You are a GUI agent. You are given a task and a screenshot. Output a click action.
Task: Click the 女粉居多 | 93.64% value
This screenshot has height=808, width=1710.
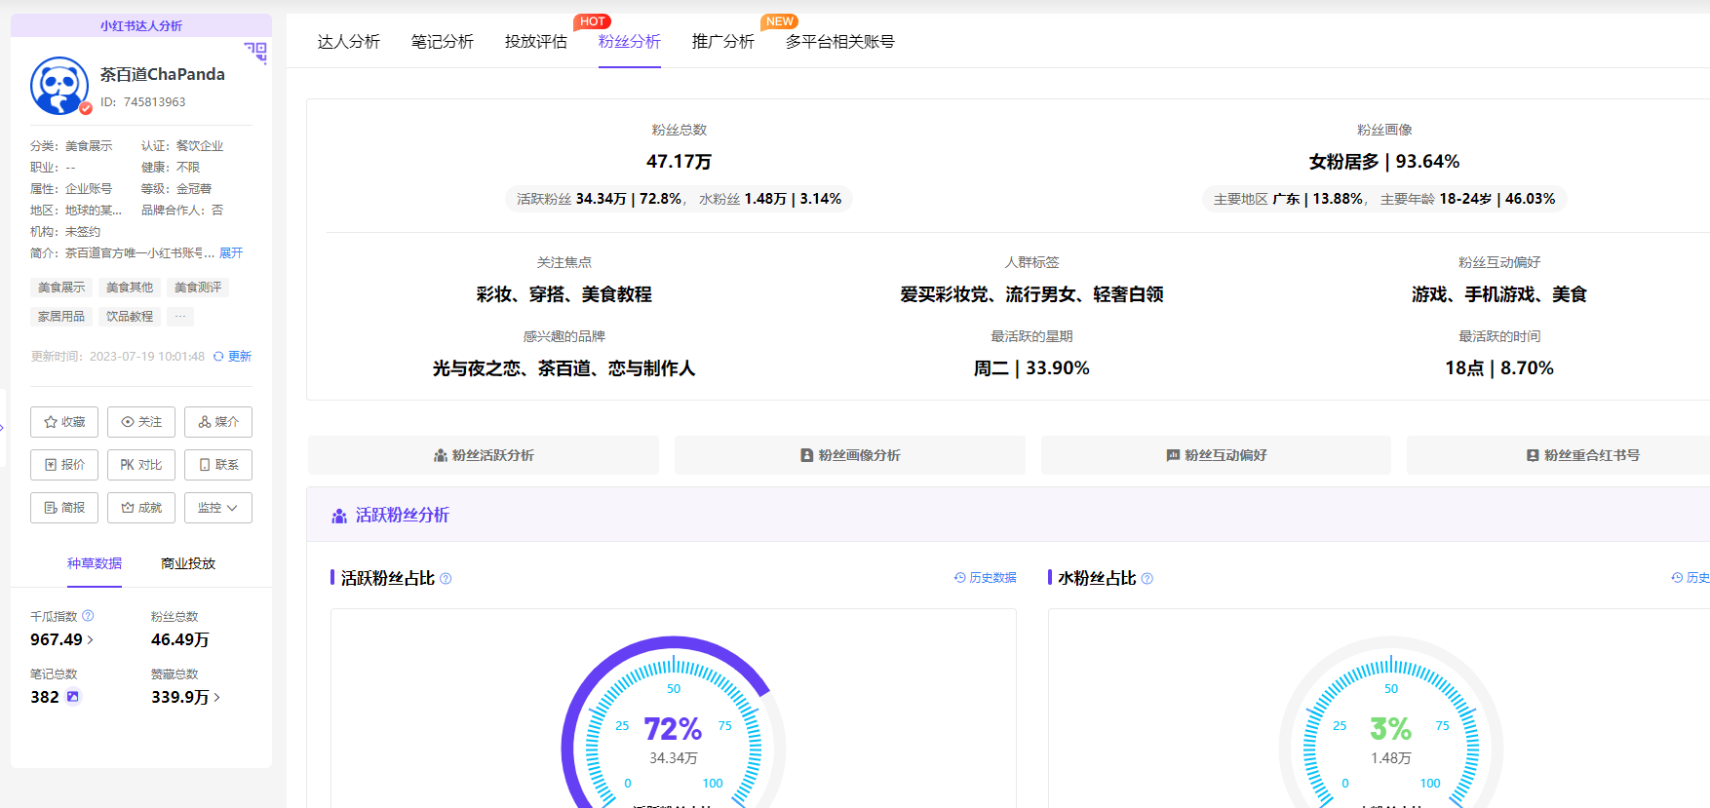click(1384, 162)
